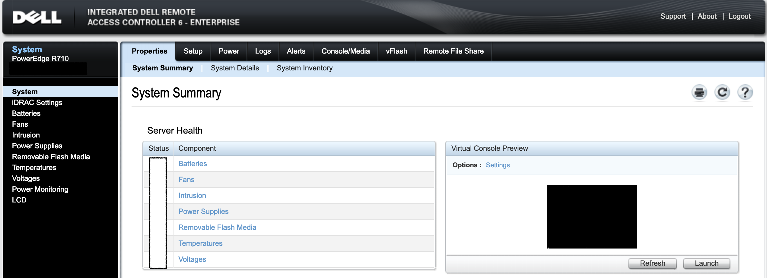Select LCD in the sidebar

click(19, 200)
